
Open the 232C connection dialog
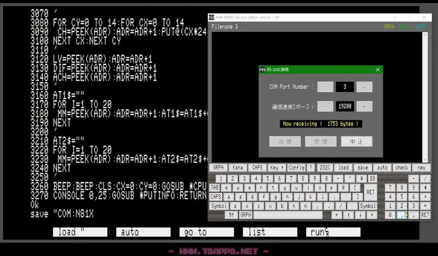(325, 168)
